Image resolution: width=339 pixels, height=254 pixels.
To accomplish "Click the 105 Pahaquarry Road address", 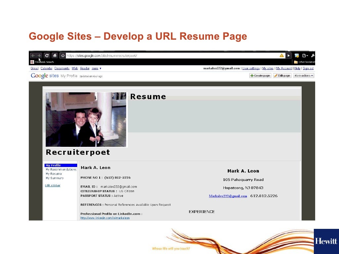I will pos(243,180).
